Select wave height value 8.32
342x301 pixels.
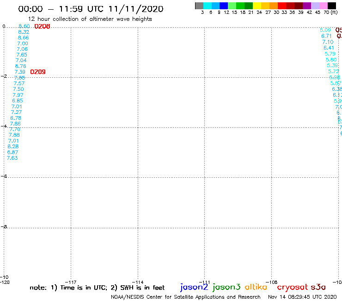click(24, 32)
